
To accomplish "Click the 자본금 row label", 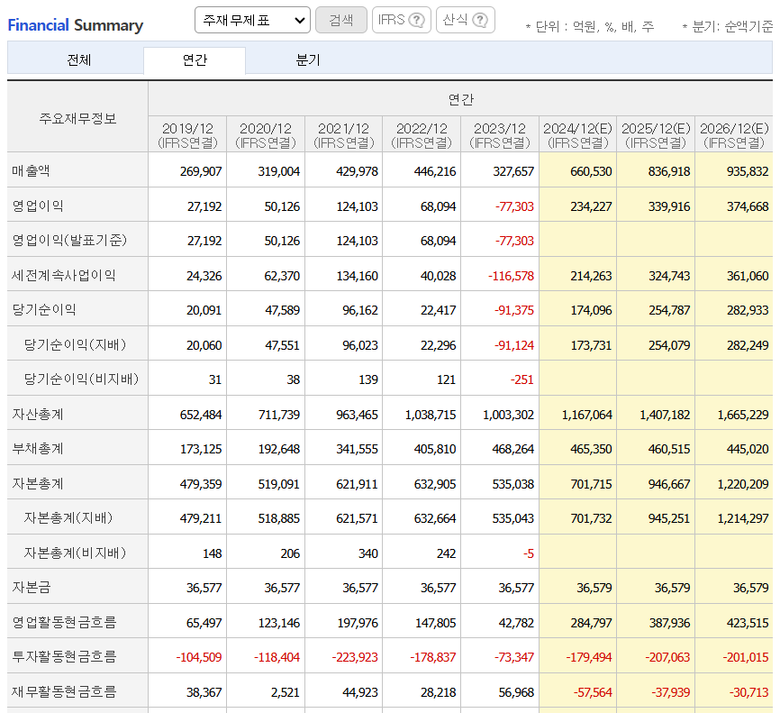I will (32, 588).
